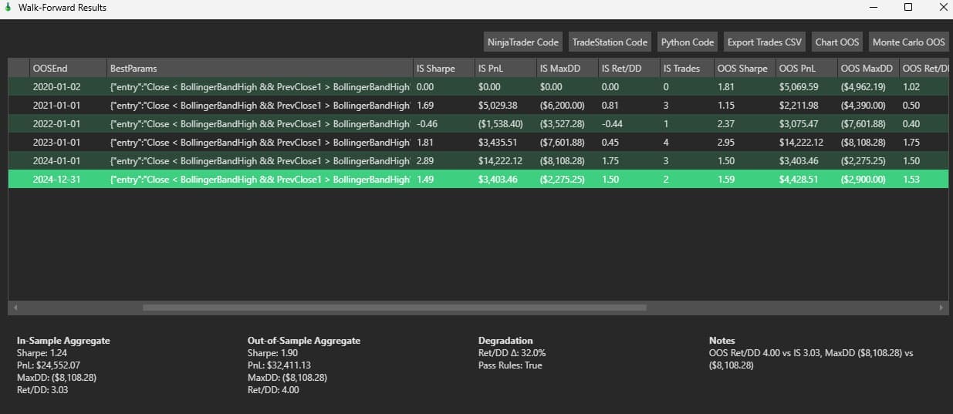Click the application icon in title bar
Viewport: 953px width, 414px height.
tap(8, 8)
